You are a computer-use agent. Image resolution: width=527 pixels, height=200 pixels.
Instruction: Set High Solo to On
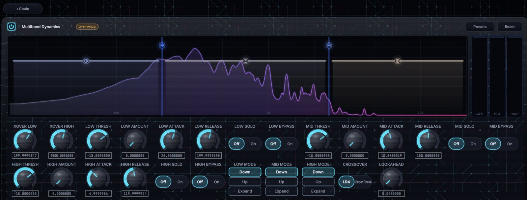[x=180, y=182]
